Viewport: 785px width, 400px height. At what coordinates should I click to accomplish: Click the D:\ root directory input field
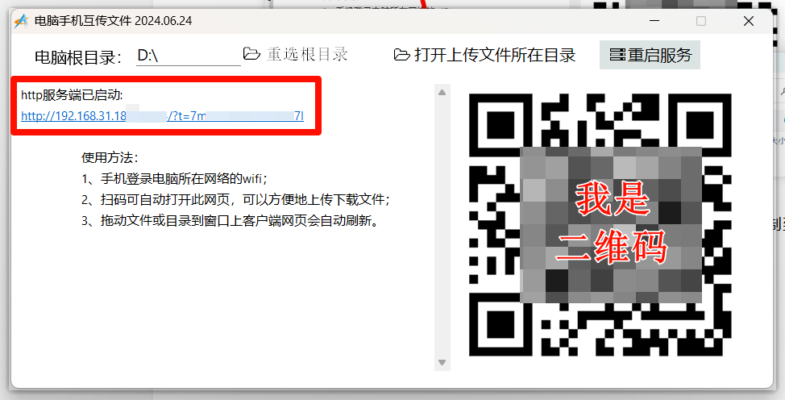click(189, 55)
